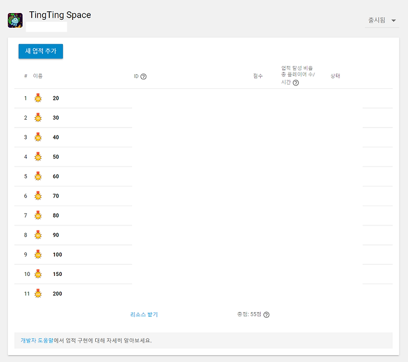This screenshot has height=362, width=408.
Task: Click the 점수 column header
Action: tap(258, 76)
